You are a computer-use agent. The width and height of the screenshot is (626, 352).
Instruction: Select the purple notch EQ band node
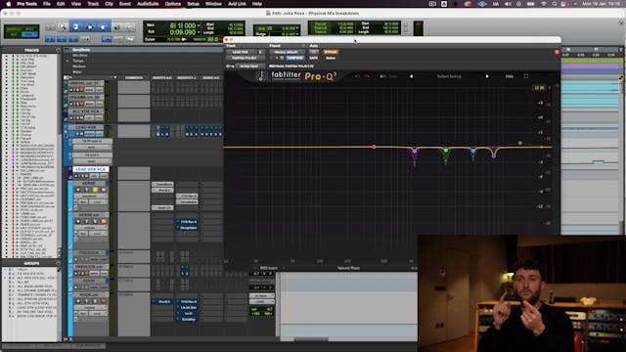click(415, 152)
